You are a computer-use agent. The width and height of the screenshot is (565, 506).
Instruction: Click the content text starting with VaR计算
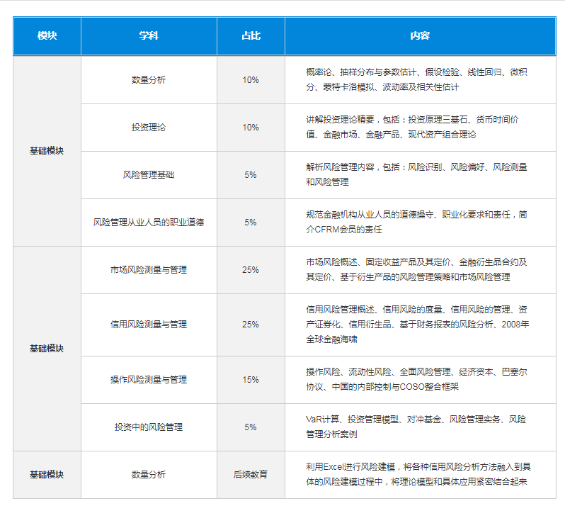click(416, 427)
